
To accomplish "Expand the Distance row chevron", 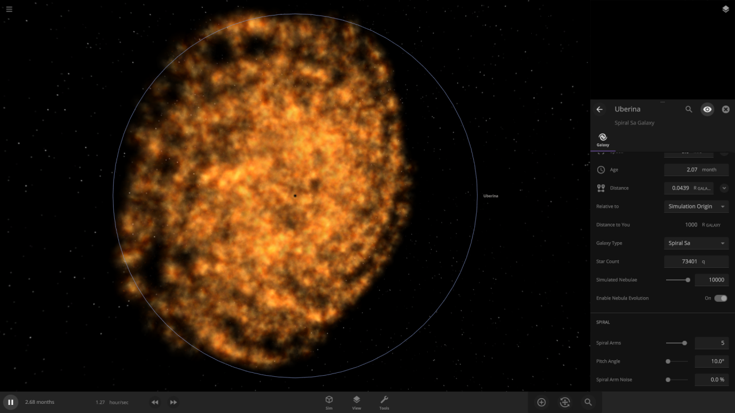I will point(724,188).
